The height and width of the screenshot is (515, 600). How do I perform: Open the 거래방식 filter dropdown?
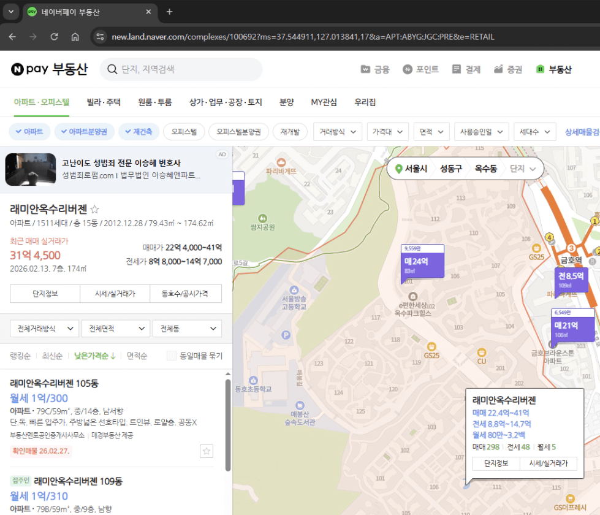pos(337,131)
